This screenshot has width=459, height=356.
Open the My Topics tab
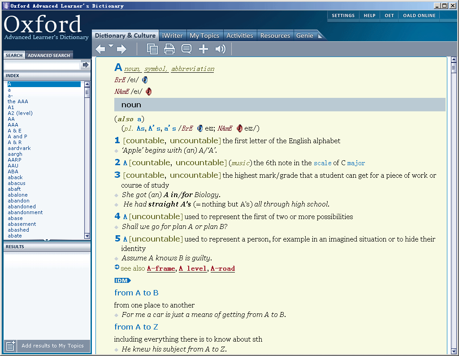tap(204, 35)
